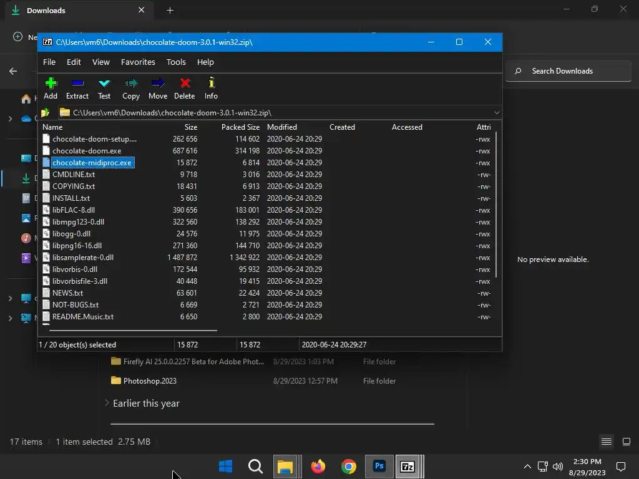The image size is (639, 479).
Task: Open a new Explorer tab with plus
Action: point(170,11)
